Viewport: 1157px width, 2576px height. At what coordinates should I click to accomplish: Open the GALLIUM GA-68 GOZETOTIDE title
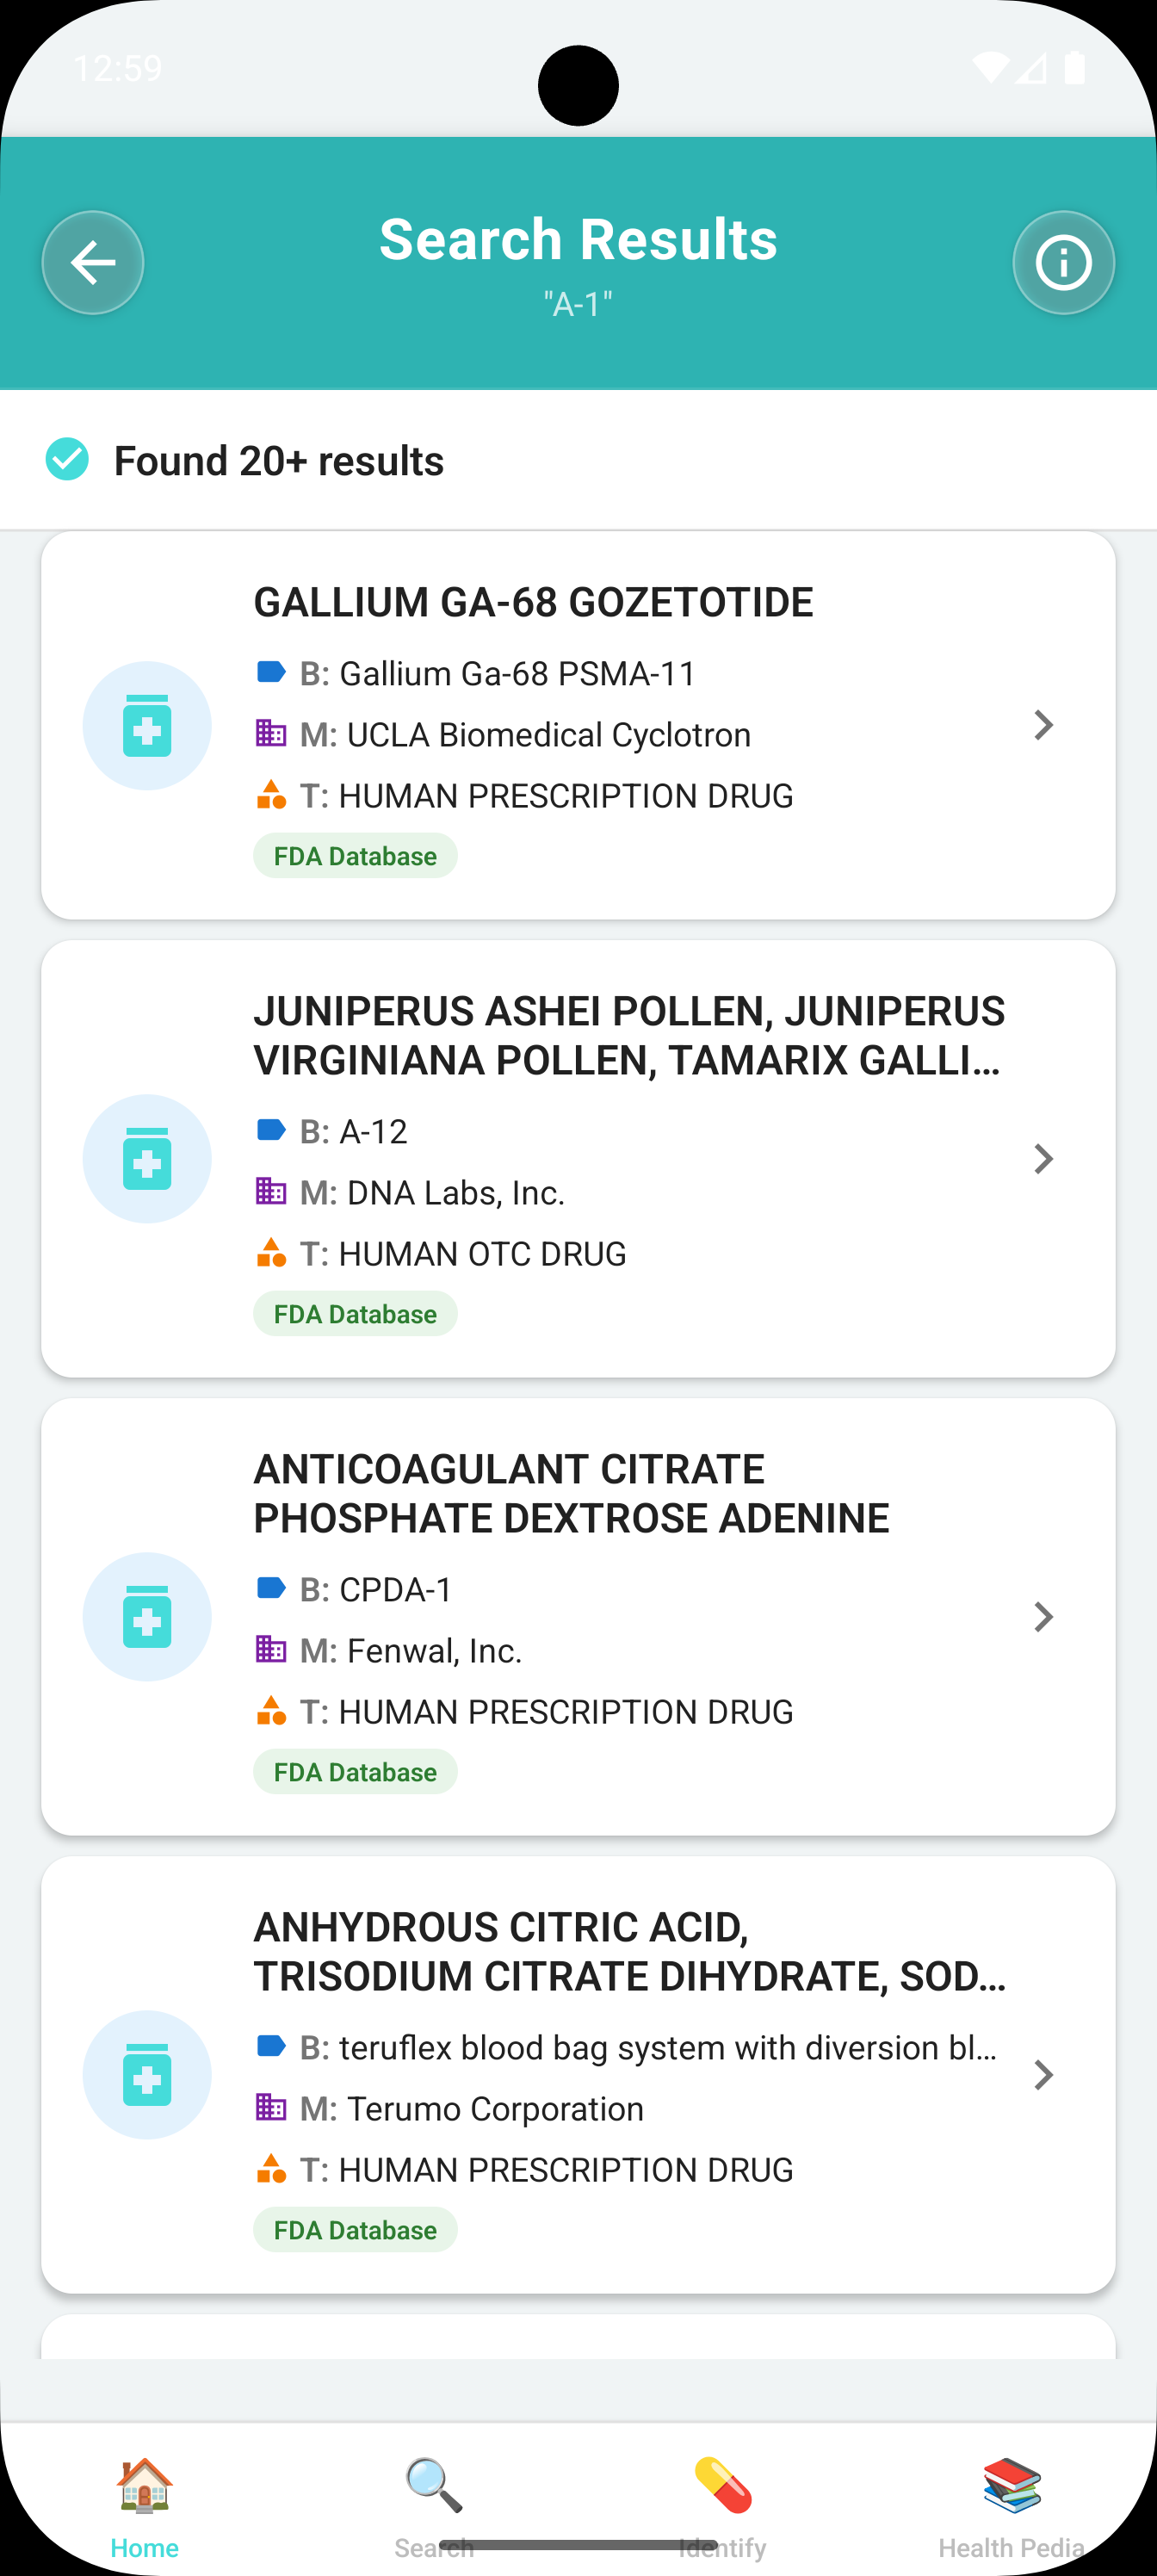tap(533, 603)
